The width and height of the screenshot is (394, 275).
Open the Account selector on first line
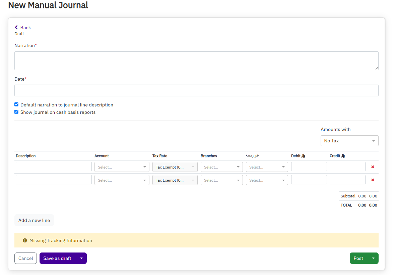pyautogui.click(x=122, y=167)
